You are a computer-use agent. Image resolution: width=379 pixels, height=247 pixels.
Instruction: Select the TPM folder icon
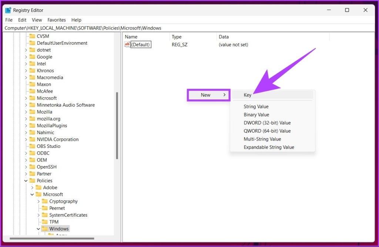[45, 222]
